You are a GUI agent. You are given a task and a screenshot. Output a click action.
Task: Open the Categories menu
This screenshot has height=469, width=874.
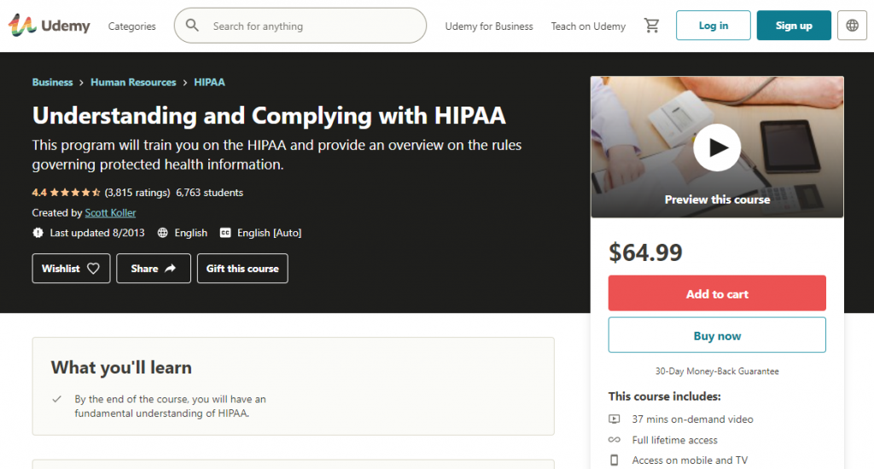point(131,26)
